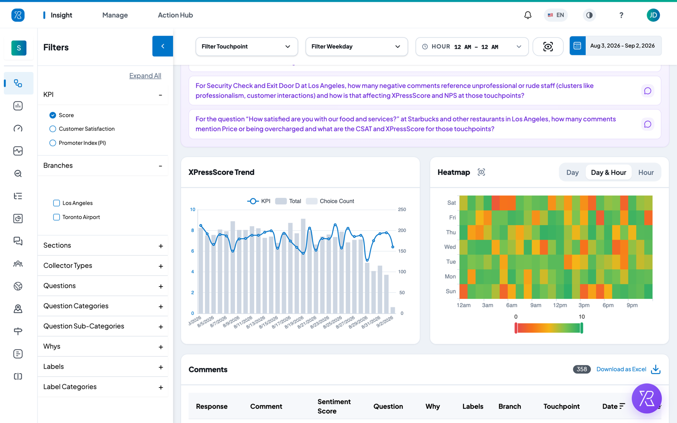Open the magnifier trend search sidebar icon
Image resolution: width=677 pixels, height=423 pixels.
18,173
